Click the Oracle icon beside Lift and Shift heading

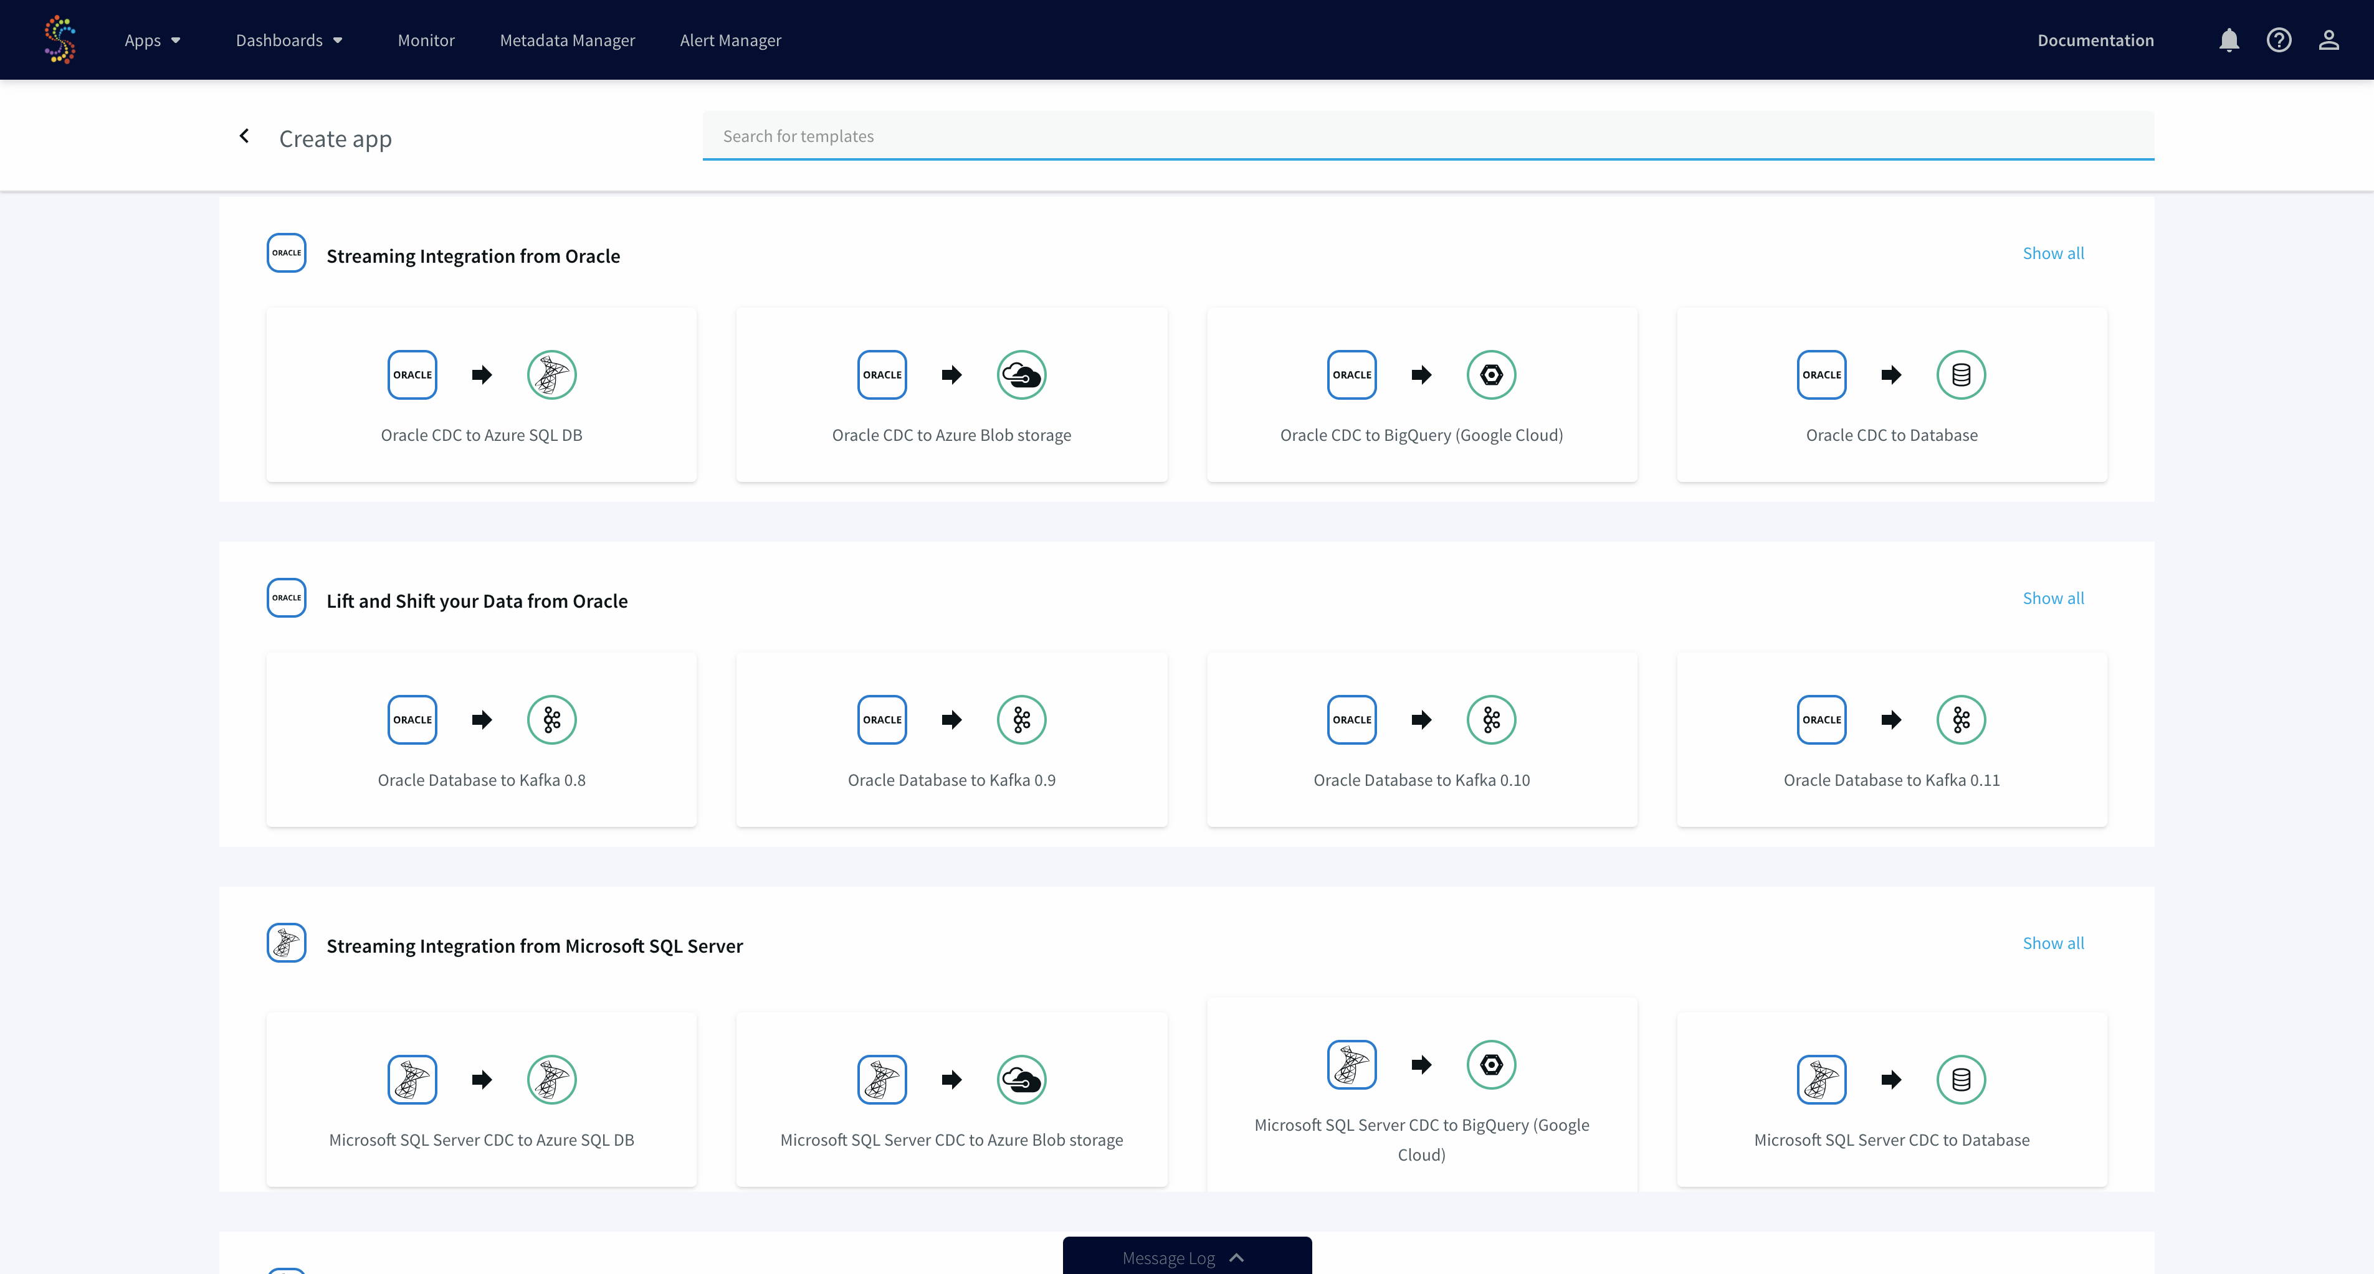287,598
